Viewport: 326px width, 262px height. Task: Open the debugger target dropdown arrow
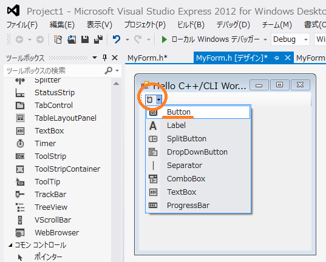pyautogui.click(x=265, y=39)
